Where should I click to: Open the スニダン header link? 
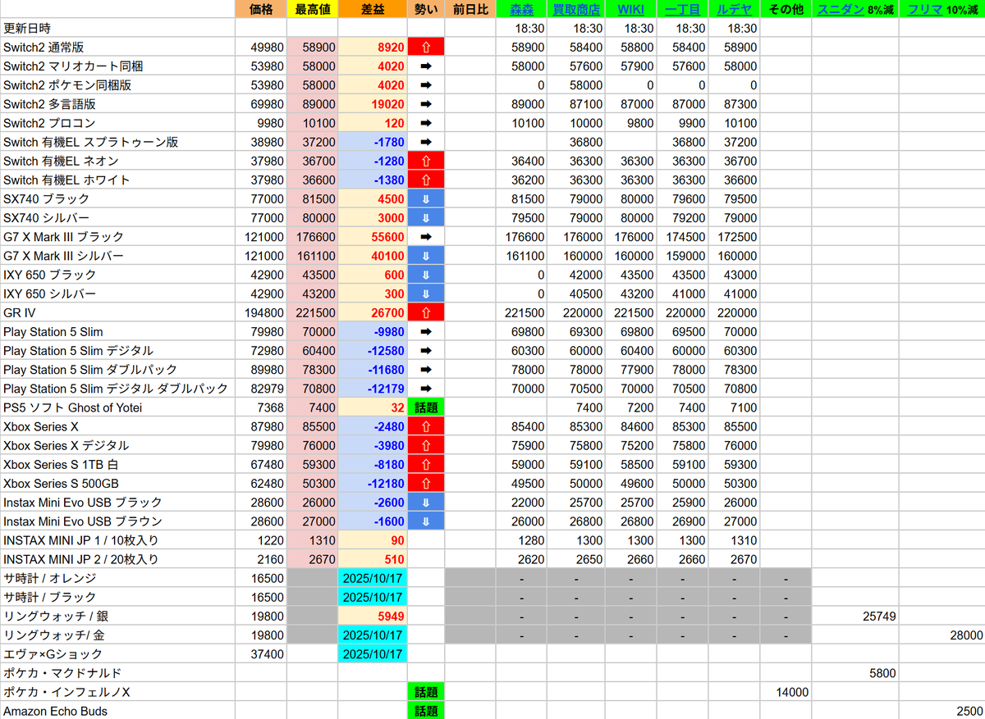840,9
